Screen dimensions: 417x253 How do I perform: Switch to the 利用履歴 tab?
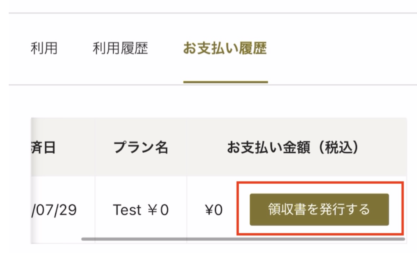[120, 49]
